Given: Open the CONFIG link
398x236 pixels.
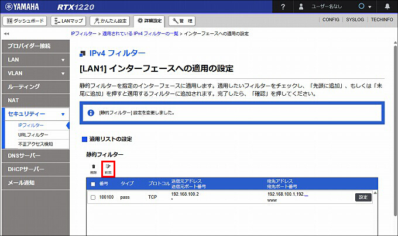Looking at the screenshot, I should pyautogui.click(x=331, y=19).
